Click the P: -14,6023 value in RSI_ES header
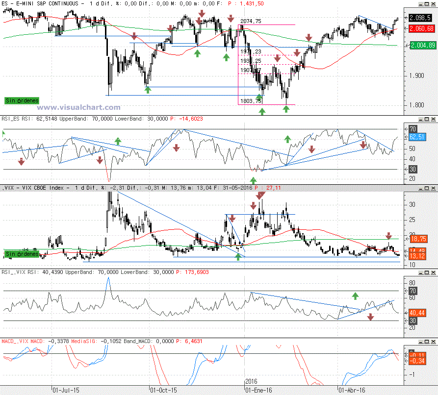Image resolution: width=438 pixels, height=395 pixels. pos(186,119)
